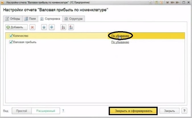This screenshot has width=192, height=118.
Task: Click favorites star icon in title bar
Action: click(150, 2)
